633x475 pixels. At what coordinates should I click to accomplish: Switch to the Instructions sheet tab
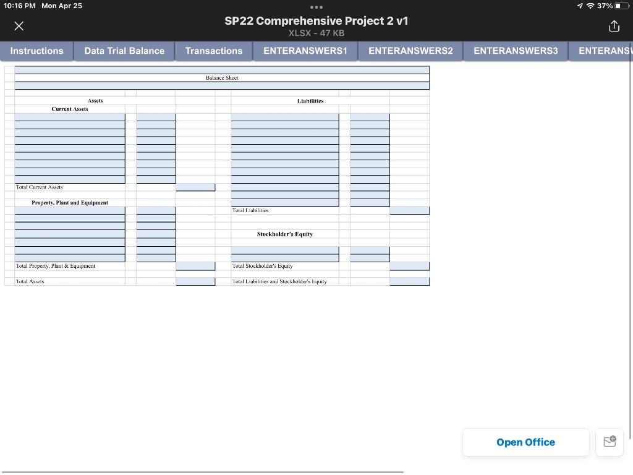click(x=36, y=51)
